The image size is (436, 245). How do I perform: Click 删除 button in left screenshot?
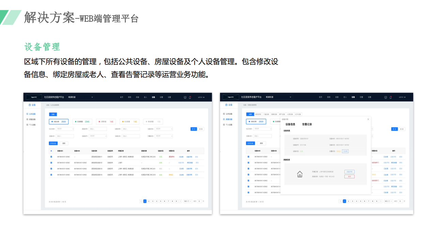(63, 143)
